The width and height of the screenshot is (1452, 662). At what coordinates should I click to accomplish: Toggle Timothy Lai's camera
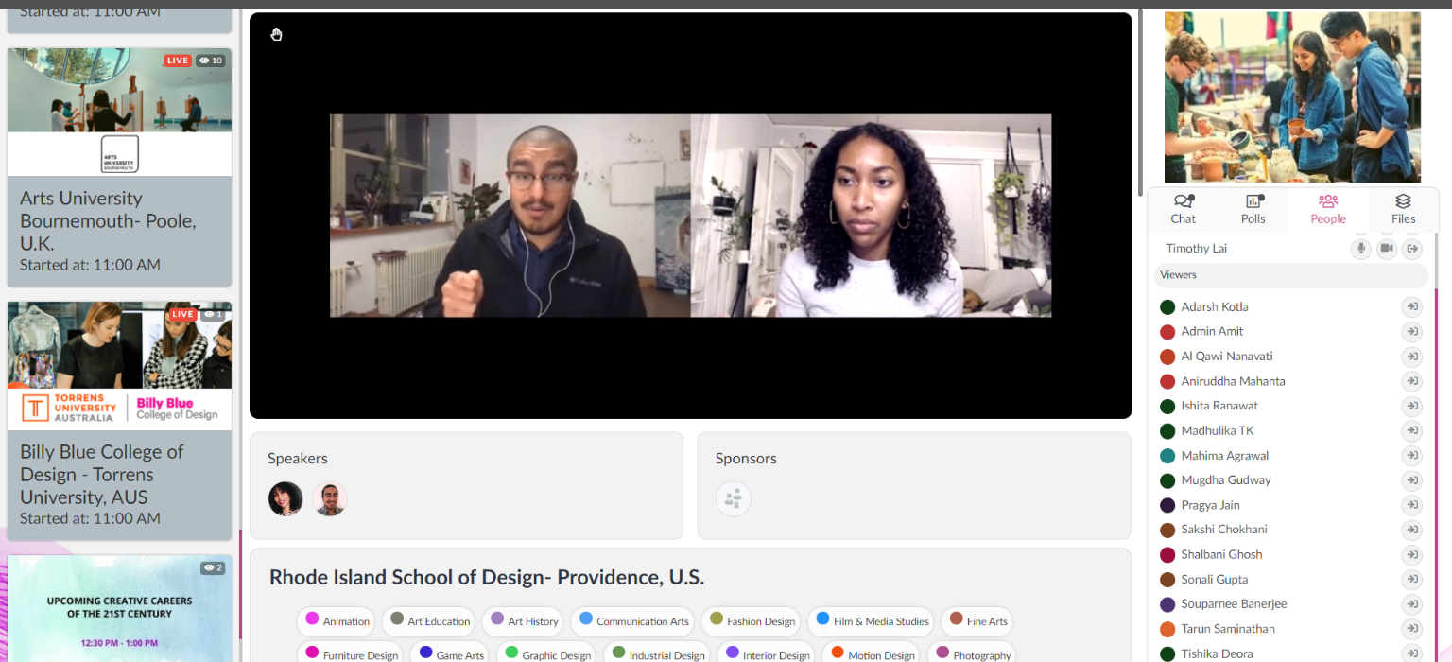pyautogui.click(x=1387, y=249)
